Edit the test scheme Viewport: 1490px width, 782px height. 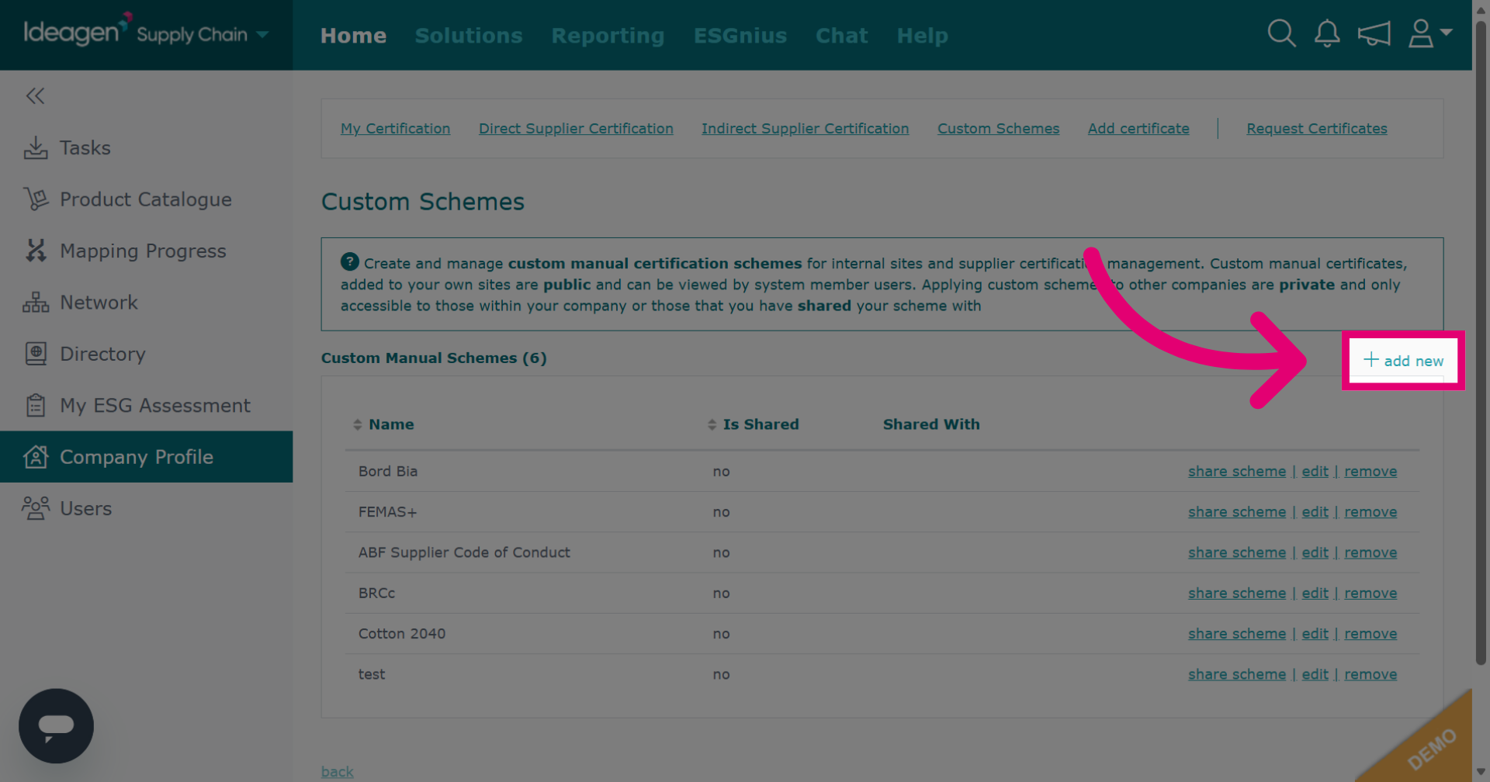coord(1315,674)
